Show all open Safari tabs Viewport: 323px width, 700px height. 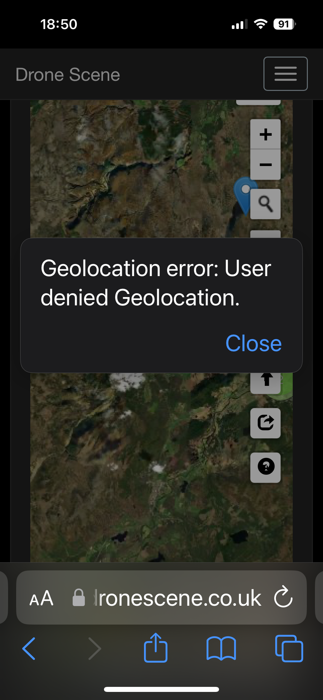coord(289,648)
